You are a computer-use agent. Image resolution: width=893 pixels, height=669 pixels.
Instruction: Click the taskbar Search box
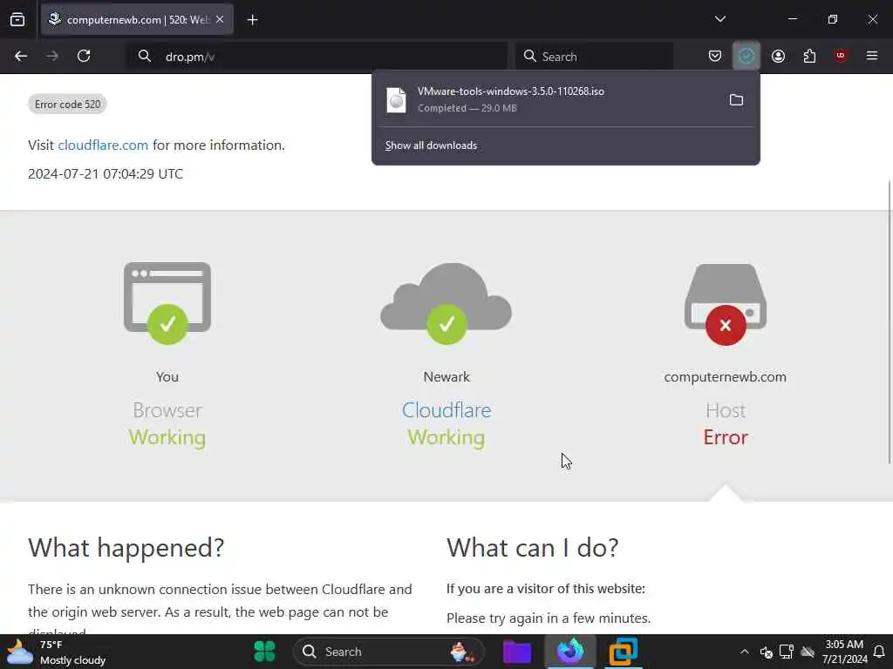(389, 652)
